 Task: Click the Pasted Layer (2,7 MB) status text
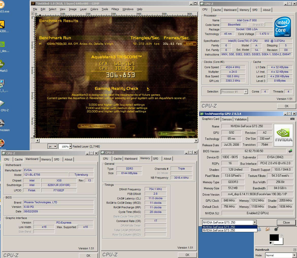click(x=86, y=146)
